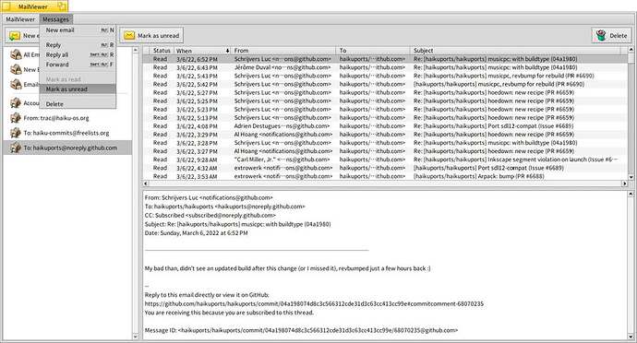Select Al Hoang email at 3:29 PM
This screenshot has width=637, height=343.
point(385,135)
